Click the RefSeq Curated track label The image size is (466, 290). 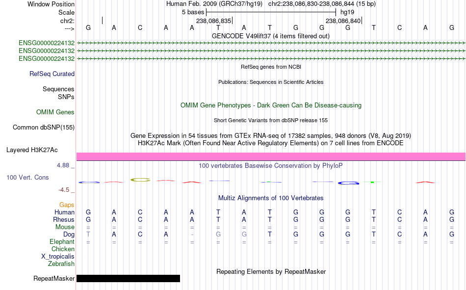[x=52, y=74]
